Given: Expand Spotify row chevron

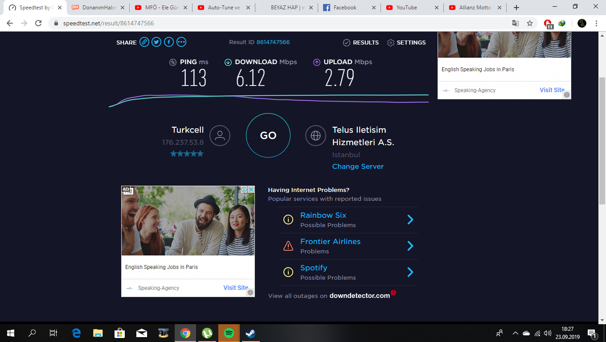Looking at the screenshot, I should point(410,272).
